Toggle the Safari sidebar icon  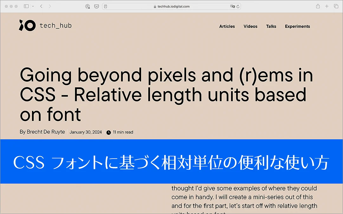point(26,6)
